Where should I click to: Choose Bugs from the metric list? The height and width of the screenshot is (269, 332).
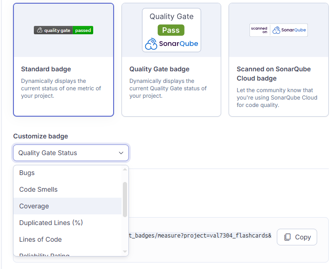pos(67,173)
